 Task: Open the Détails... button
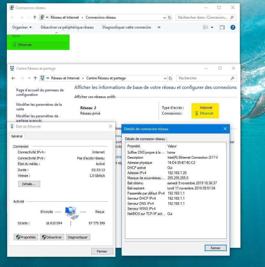(x=29, y=184)
